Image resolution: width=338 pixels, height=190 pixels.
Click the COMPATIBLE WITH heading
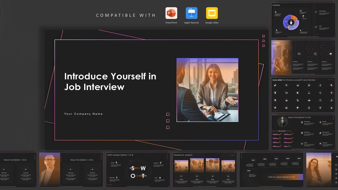click(x=126, y=15)
